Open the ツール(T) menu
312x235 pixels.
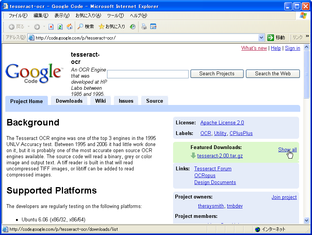pyautogui.click(x=115, y=16)
